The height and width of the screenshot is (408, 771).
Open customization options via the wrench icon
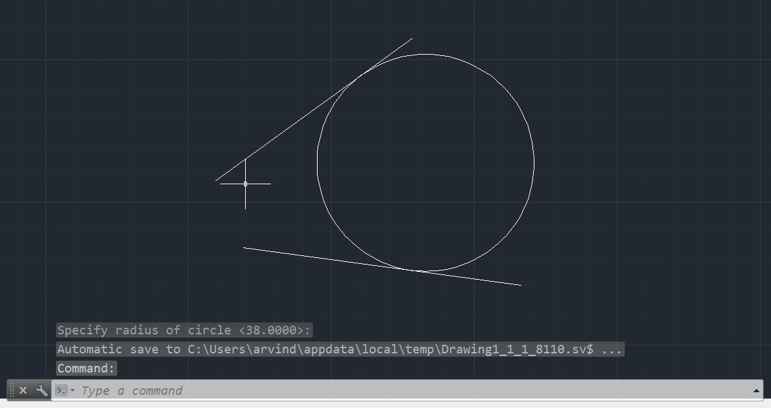(x=42, y=390)
